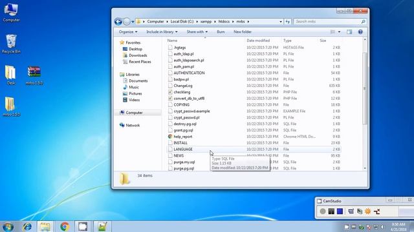Click the Forward arrow in Explorer
The height and width of the screenshot is (232, 414).
coord(127,21)
